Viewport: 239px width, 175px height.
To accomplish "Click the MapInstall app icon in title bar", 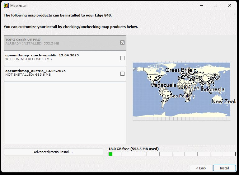I will [6, 5].
